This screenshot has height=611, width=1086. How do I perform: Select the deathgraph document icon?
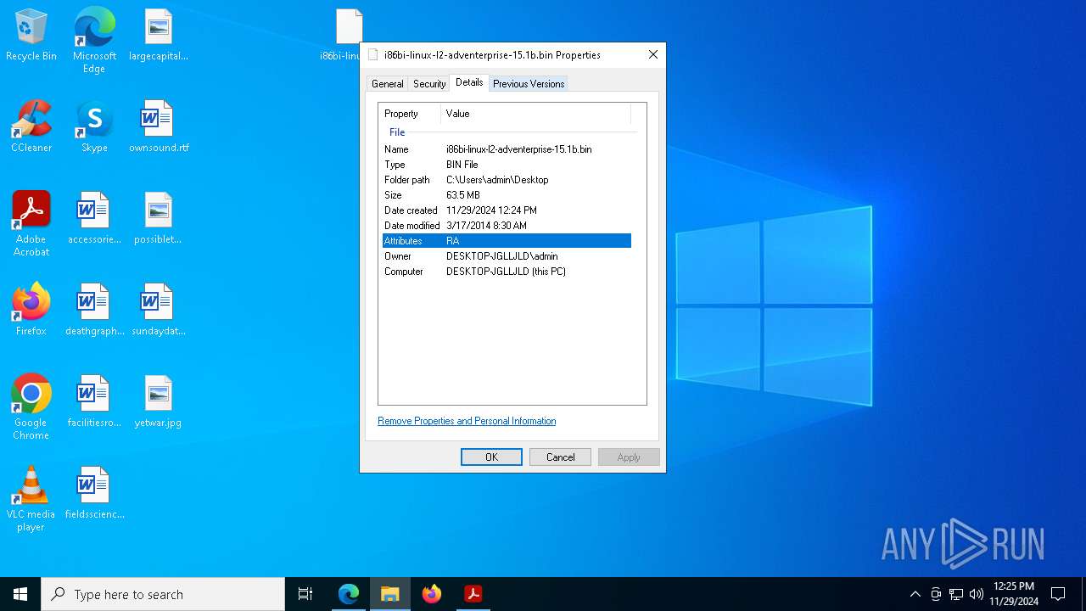pyautogui.click(x=94, y=311)
